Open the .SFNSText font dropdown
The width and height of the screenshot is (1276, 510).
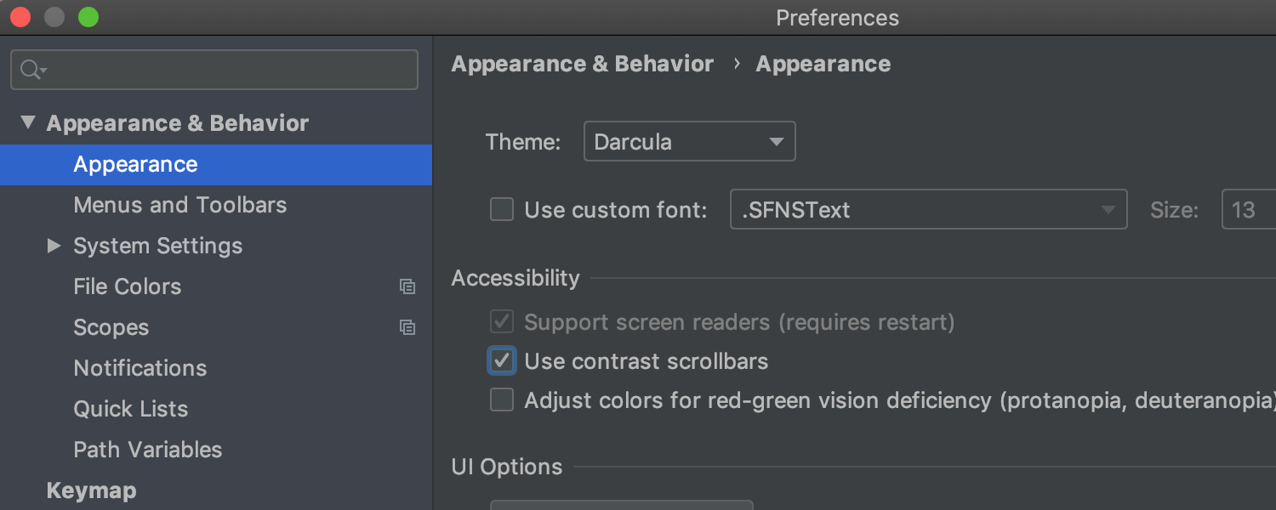click(x=928, y=210)
